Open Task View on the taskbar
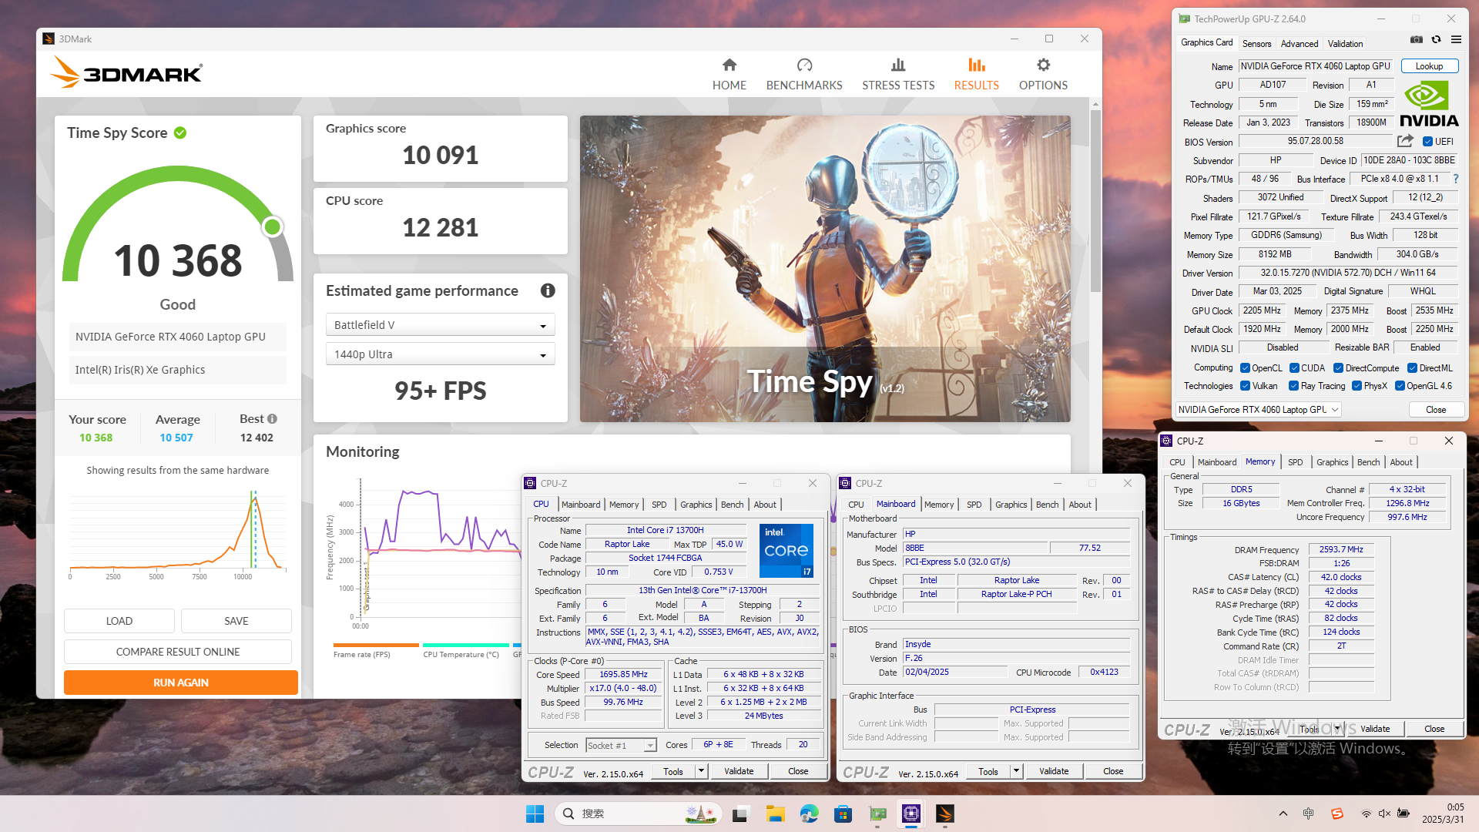The width and height of the screenshot is (1479, 832). (740, 814)
